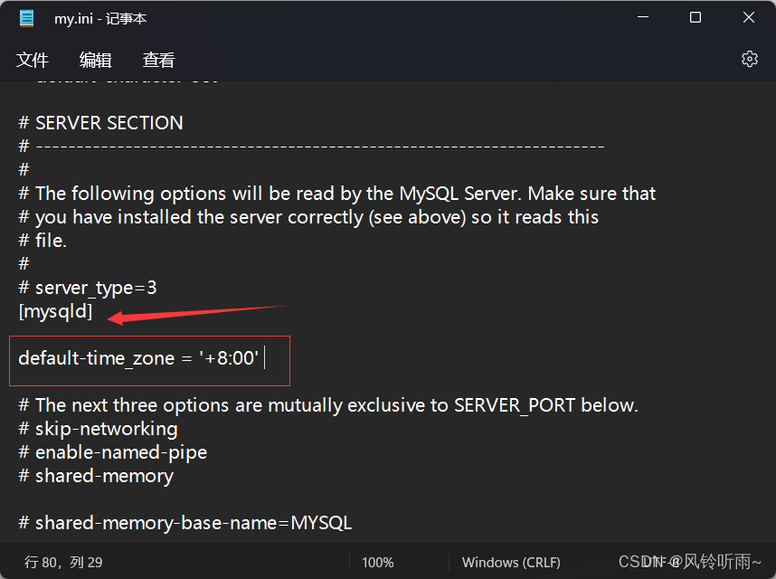Open the 文件 menu
Viewport: 776px width, 579px height.
(33, 60)
